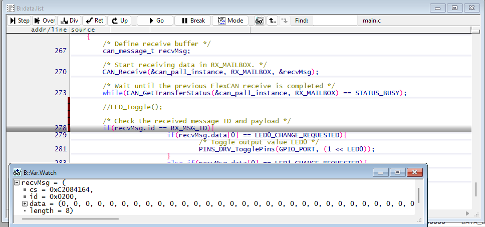Click the highlighted line number 278
The width and height of the screenshot is (485, 227).
(61, 128)
